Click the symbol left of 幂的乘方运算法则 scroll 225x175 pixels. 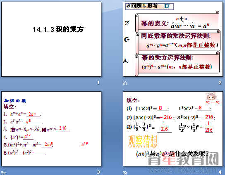point(125,61)
